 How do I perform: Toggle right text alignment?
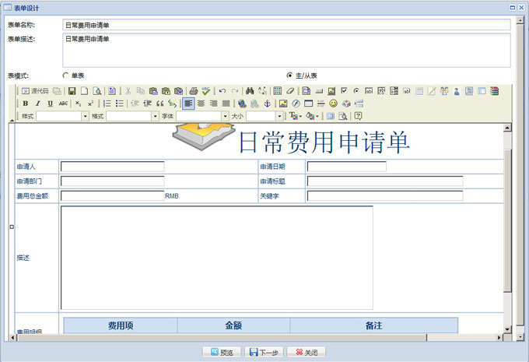[214, 104]
